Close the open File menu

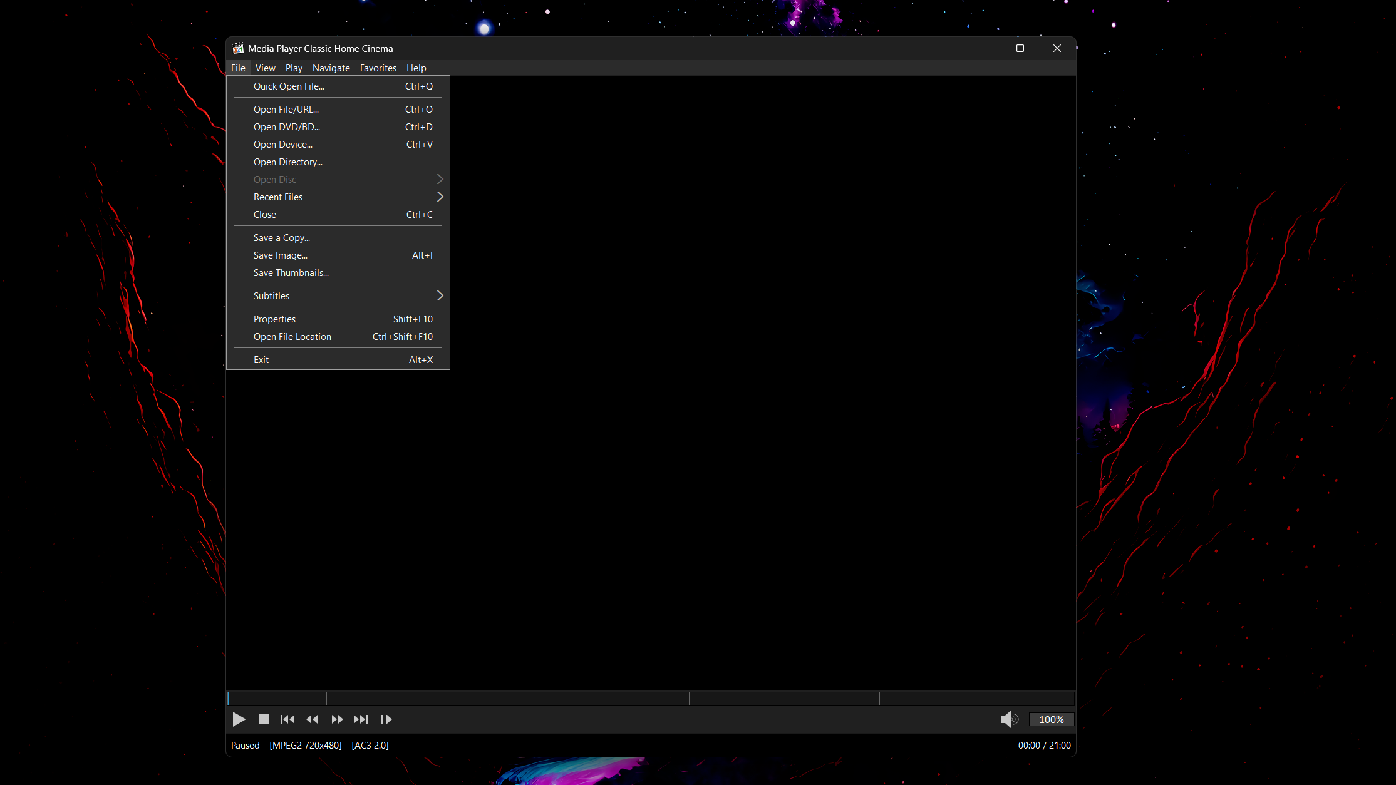pos(238,68)
